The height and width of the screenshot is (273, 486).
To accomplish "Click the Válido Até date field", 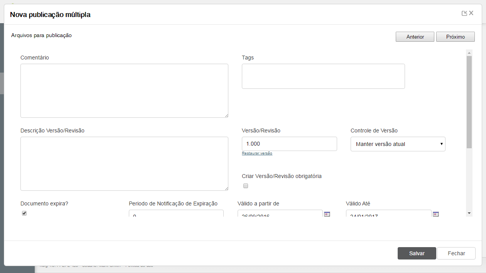I will click(389, 213).
